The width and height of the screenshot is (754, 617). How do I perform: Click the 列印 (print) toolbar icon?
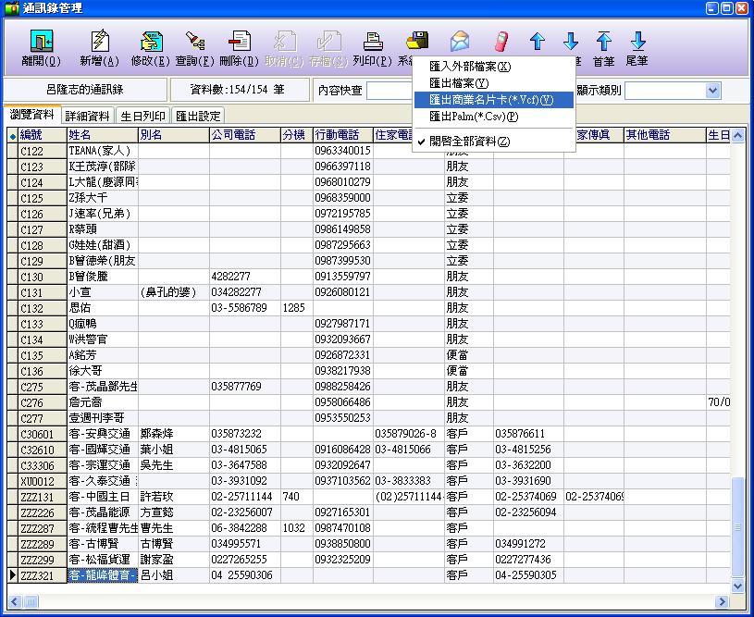tap(372, 48)
